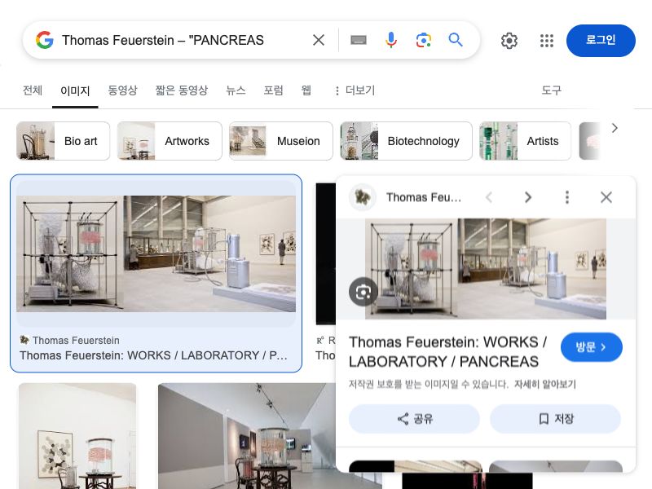Show the next suggestion chips arrow
The height and width of the screenshot is (489, 652).
615,129
